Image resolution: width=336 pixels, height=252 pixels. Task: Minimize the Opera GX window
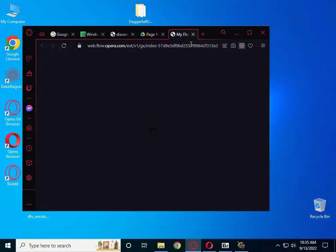237,34
